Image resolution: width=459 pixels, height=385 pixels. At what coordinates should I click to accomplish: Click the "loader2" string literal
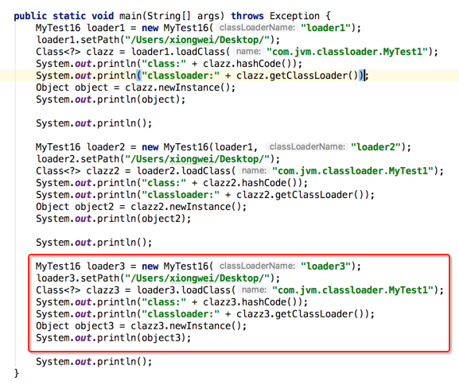[x=375, y=147]
